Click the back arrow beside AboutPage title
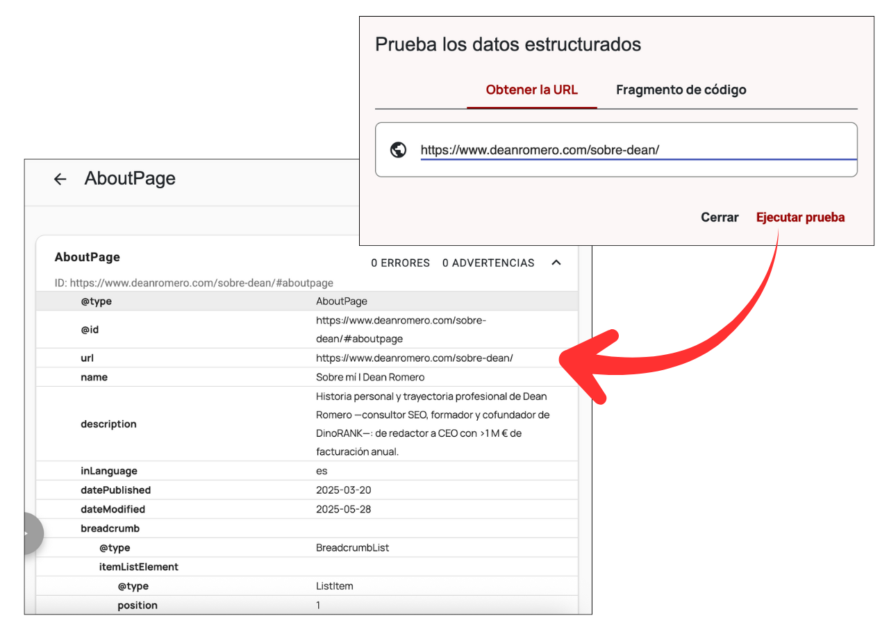889x625 pixels. click(x=60, y=179)
